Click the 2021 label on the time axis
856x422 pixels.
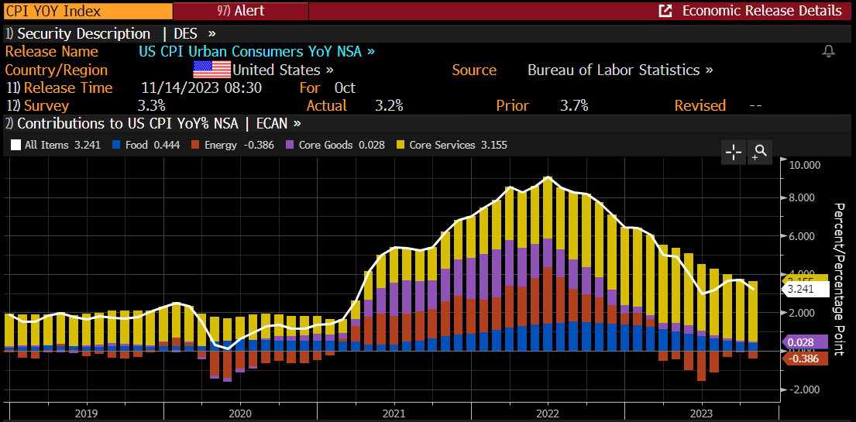point(394,413)
